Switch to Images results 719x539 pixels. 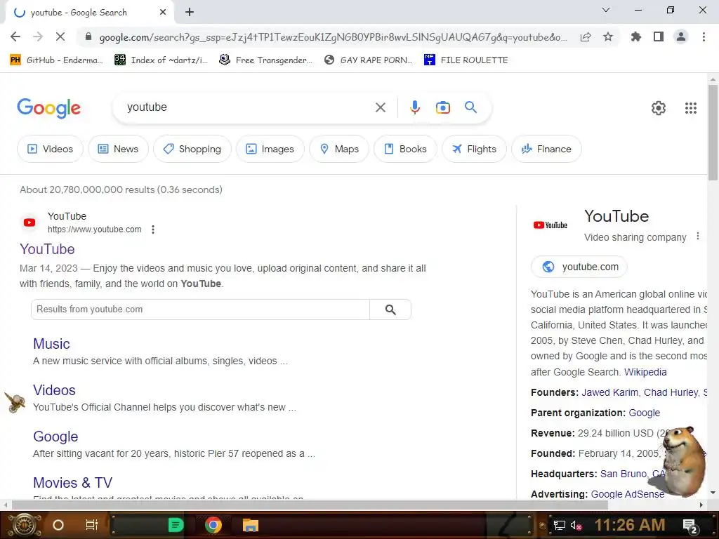270,149
